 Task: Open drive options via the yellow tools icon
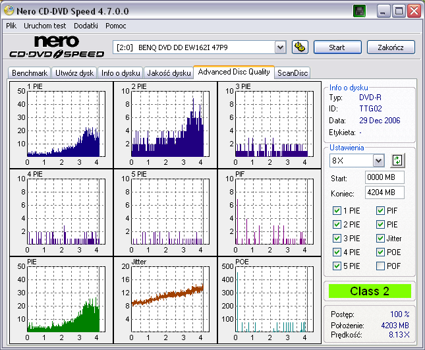point(300,47)
